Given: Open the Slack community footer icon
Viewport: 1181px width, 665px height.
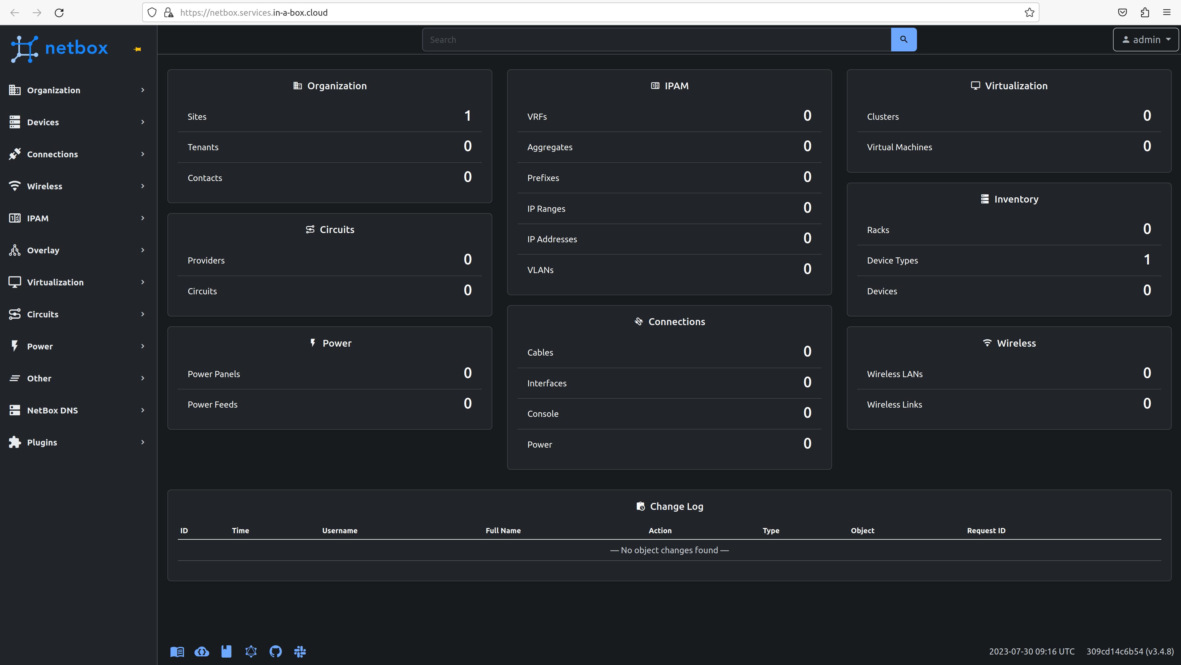Looking at the screenshot, I should 300,652.
